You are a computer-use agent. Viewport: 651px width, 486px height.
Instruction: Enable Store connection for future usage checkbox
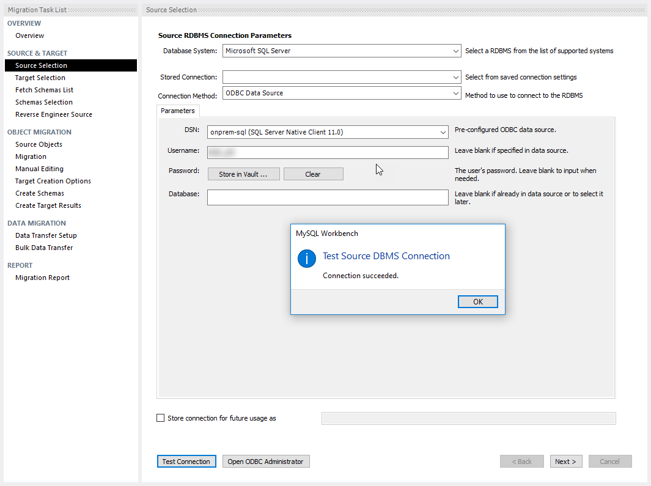(161, 418)
